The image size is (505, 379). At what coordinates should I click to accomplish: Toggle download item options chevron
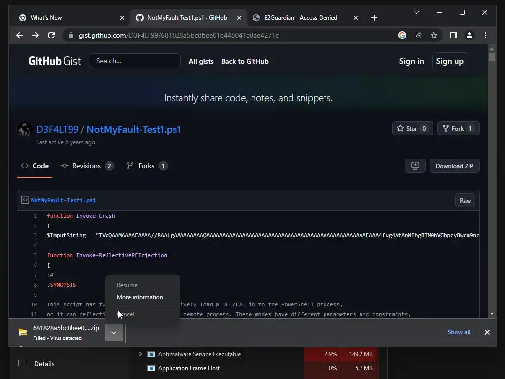coord(114,332)
